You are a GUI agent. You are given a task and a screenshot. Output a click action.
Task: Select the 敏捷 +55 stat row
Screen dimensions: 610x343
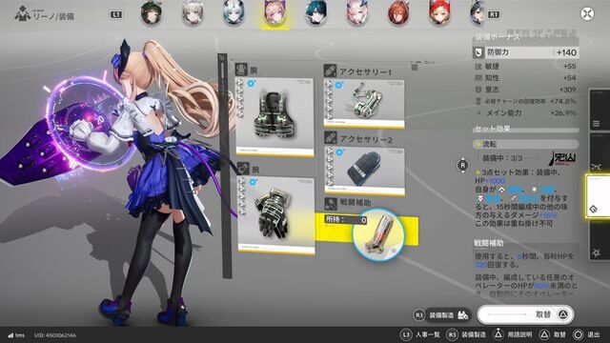(525, 67)
